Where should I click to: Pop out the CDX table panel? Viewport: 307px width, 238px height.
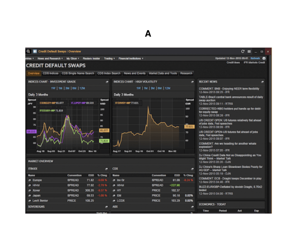click(x=192, y=169)
